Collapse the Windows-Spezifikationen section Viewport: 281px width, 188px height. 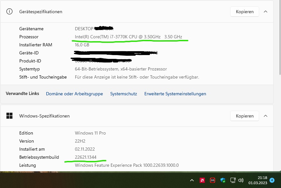click(266, 116)
